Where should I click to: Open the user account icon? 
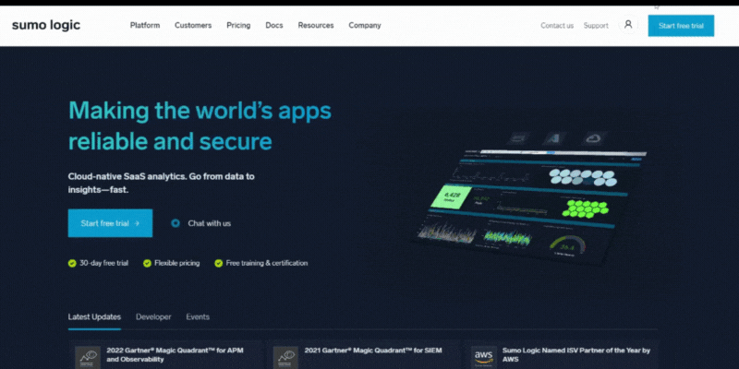(628, 25)
